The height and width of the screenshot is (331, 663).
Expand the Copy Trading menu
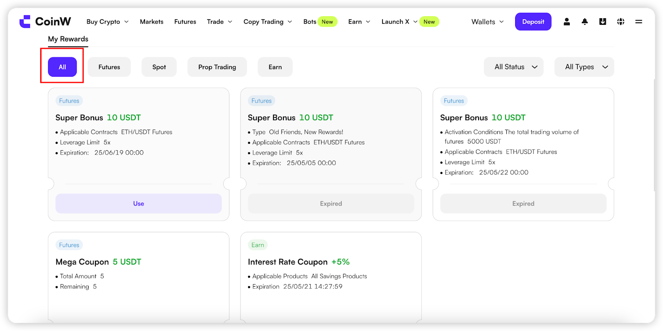pyautogui.click(x=268, y=22)
